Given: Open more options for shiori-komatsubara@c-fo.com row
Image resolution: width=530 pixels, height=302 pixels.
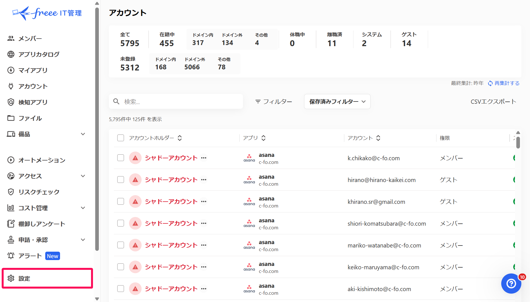Looking at the screenshot, I should (204, 223).
